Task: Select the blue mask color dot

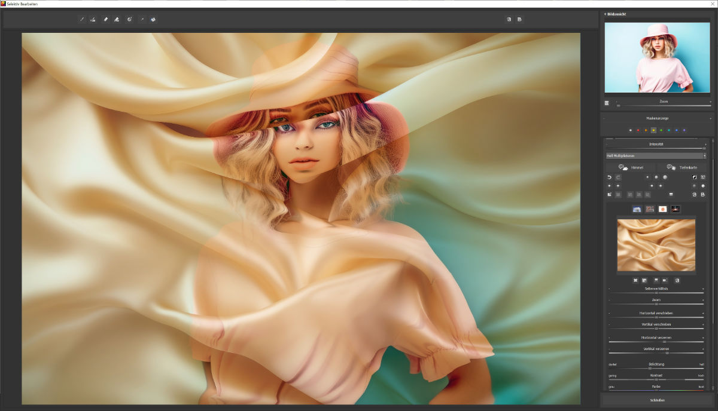Action: click(676, 130)
